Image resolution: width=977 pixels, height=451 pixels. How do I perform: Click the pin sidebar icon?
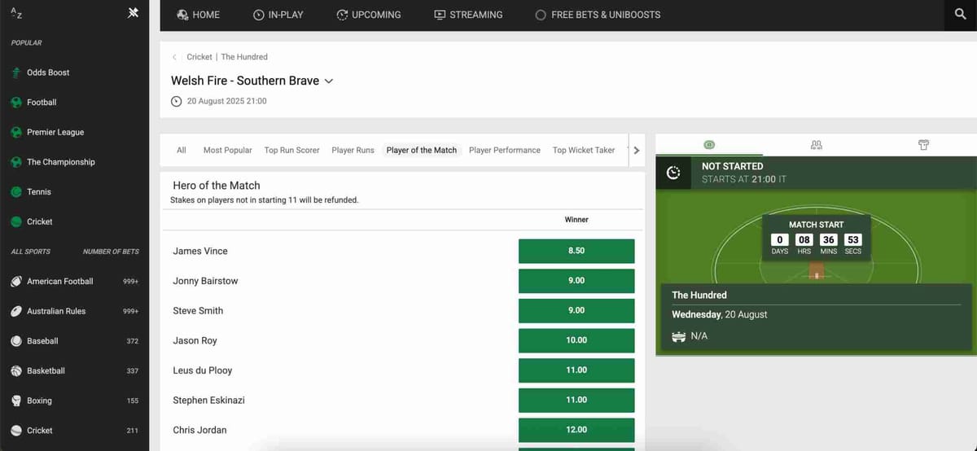point(134,13)
